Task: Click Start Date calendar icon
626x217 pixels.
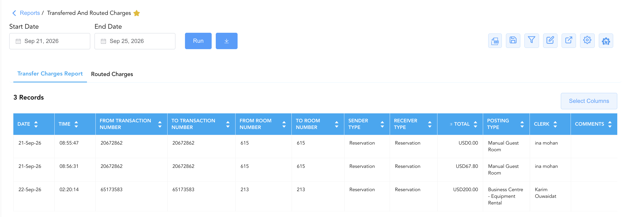Action: pos(18,41)
